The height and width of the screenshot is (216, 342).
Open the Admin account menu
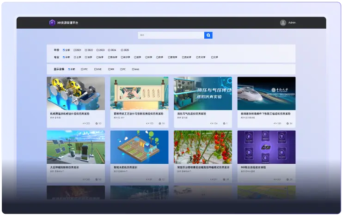(292, 23)
